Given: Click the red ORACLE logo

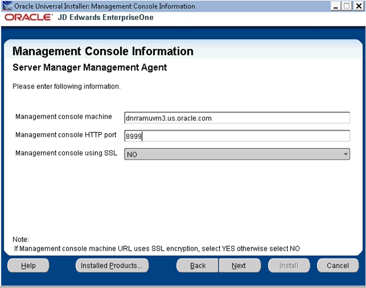Looking at the screenshot, I should [x=28, y=17].
